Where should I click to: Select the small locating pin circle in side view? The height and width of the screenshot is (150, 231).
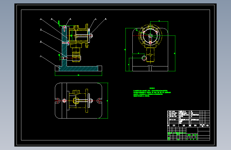pyautogui.click(x=144, y=58)
